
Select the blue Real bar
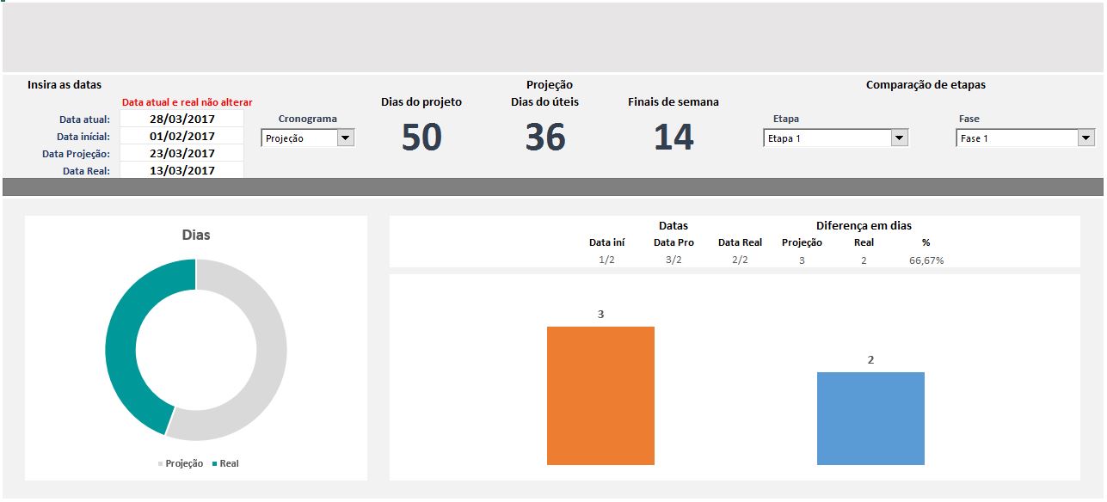870,417
